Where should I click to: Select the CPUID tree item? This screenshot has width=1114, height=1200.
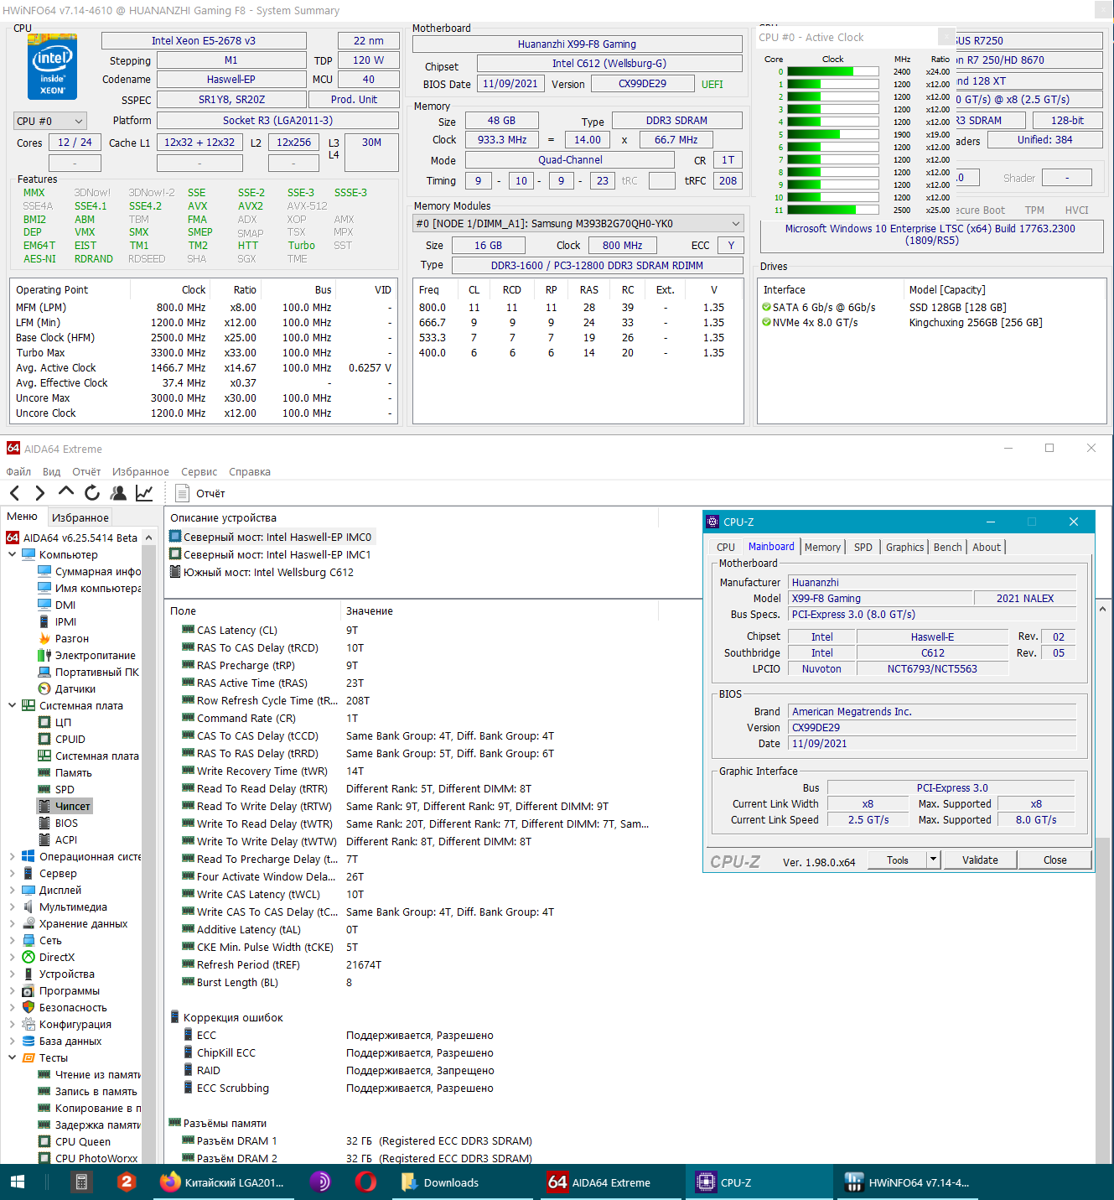click(62, 739)
